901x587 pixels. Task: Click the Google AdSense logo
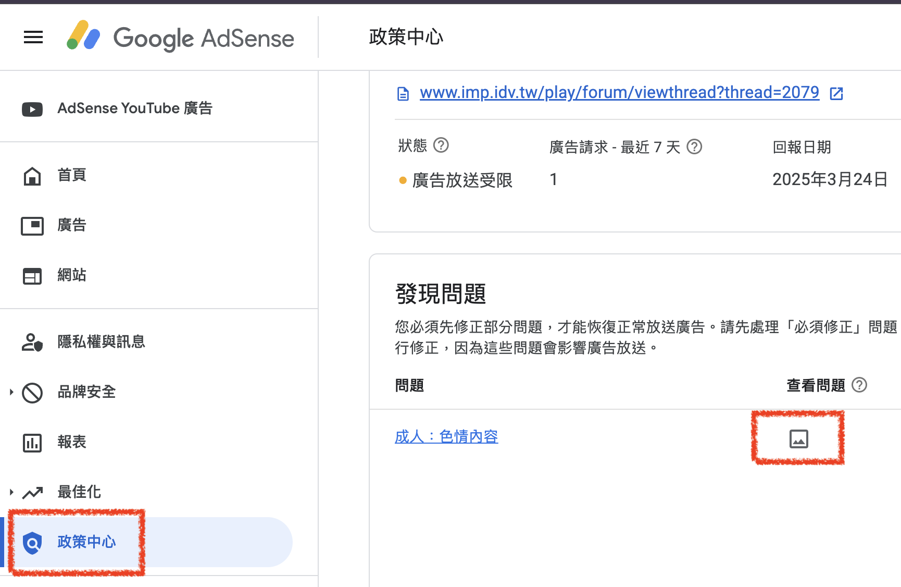click(180, 38)
